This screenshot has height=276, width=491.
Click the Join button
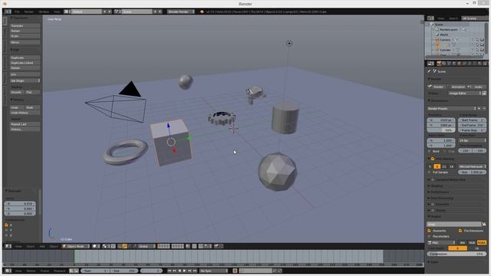pos(25,74)
